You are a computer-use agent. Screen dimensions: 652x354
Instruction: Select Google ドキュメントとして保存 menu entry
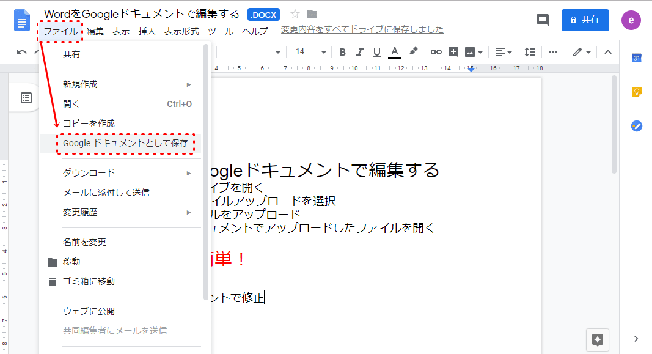coord(125,143)
